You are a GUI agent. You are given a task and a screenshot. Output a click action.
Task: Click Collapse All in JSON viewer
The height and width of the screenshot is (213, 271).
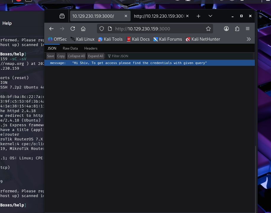pos(76,56)
